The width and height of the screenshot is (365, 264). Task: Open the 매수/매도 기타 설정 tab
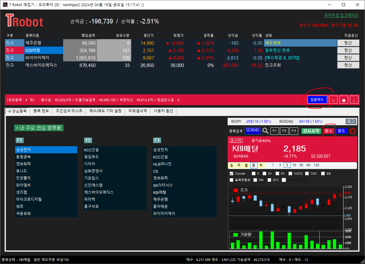click(x=105, y=111)
